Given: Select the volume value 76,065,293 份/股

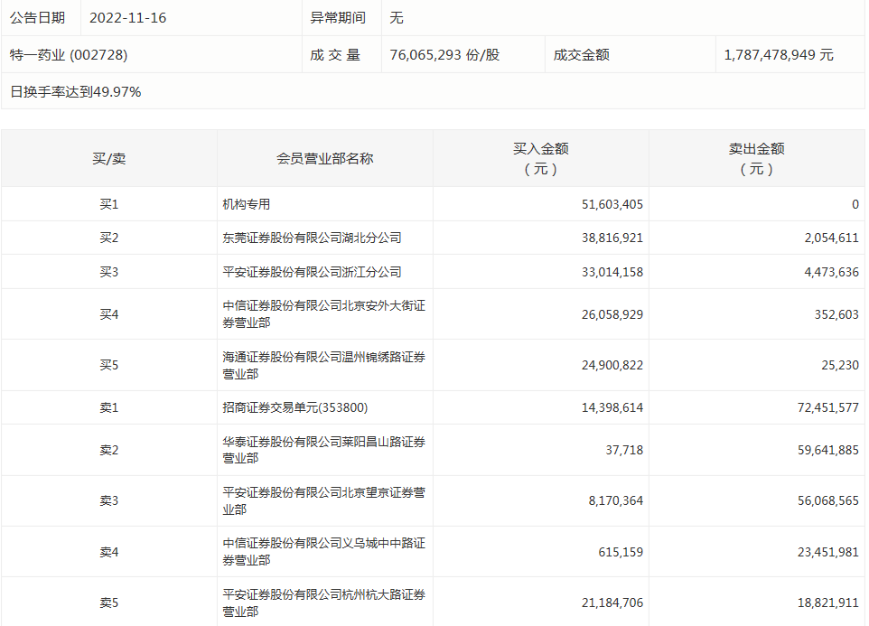Looking at the screenshot, I should (x=444, y=55).
